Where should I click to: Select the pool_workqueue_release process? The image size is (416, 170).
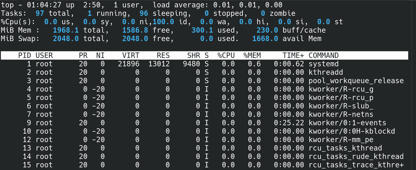(356, 81)
